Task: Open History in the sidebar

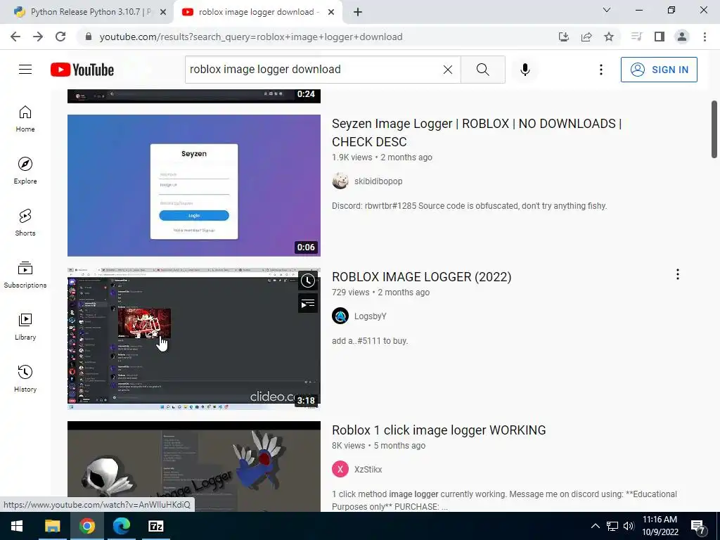Action: [25, 379]
